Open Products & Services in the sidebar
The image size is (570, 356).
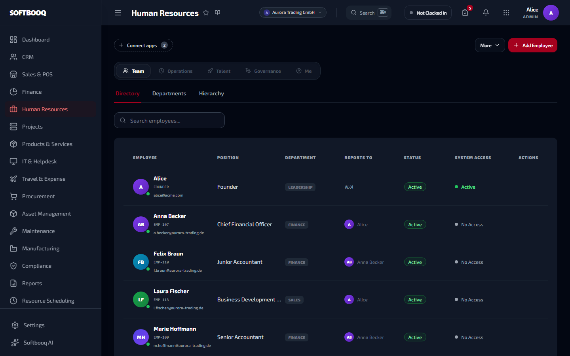point(51,144)
